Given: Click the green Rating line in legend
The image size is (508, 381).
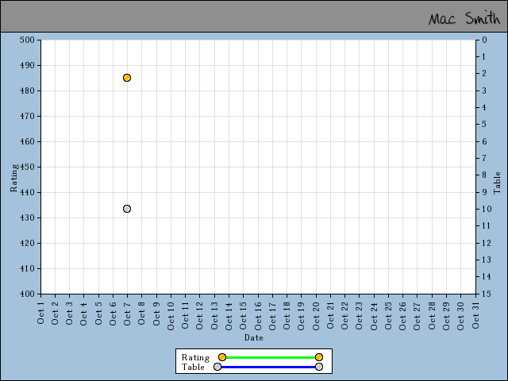Looking at the screenshot, I should [270, 357].
